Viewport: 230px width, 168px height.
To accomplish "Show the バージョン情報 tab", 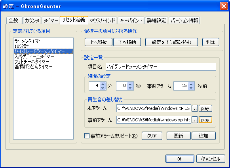I will [184, 21].
